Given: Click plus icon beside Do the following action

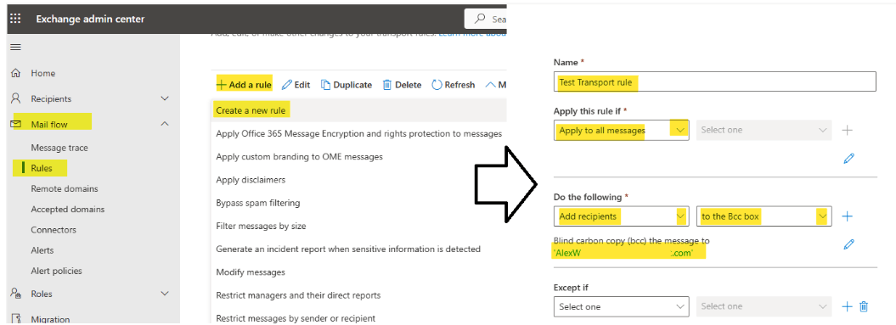Looking at the screenshot, I should (x=848, y=216).
